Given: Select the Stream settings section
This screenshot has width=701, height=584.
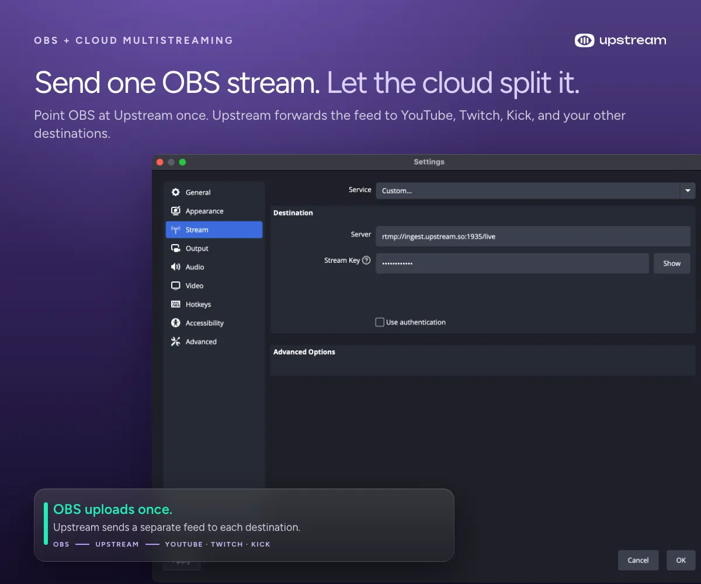Looking at the screenshot, I should click(214, 230).
